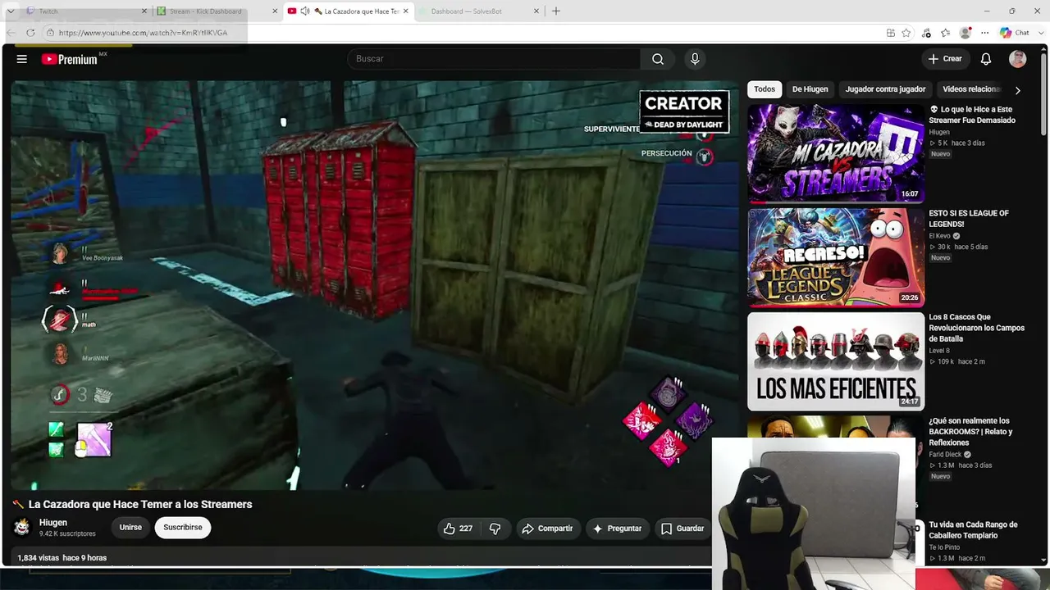Open 'ESTO SI ES LEAGUE OF LEGENDS!' title
Viewport: 1050px width, 590px height.
pos(969,219)
